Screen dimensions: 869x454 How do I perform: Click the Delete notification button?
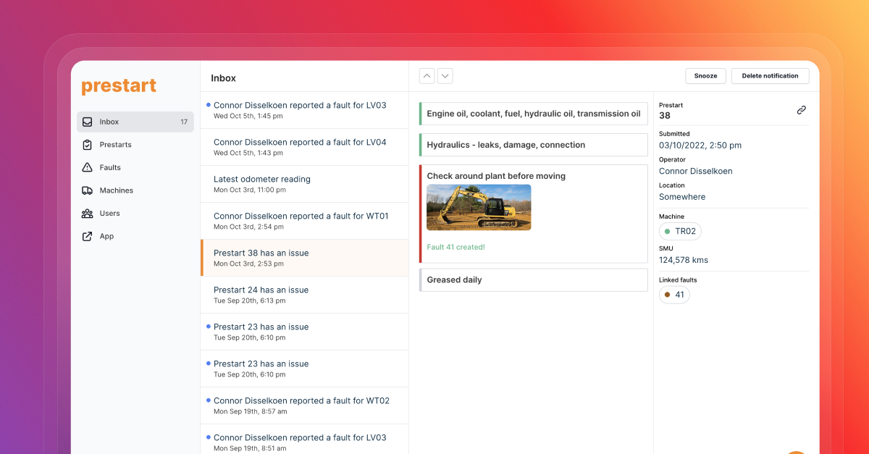pyautogui.click(x=770, y=75)
